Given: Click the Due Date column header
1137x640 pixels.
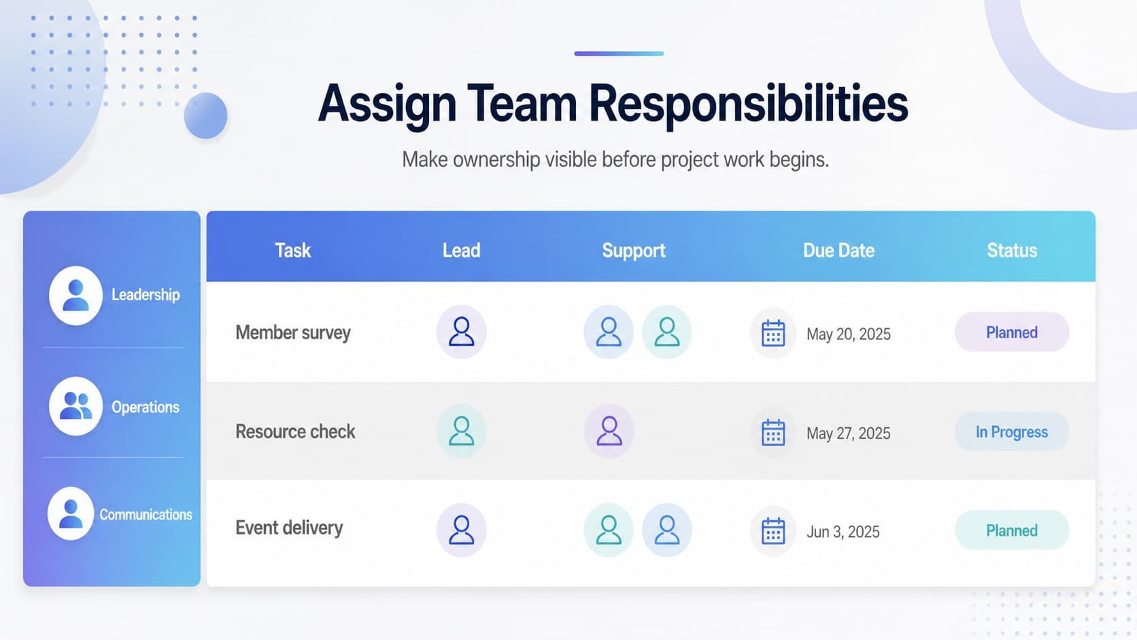Looking at the screenshot, I should click(838, 250).
